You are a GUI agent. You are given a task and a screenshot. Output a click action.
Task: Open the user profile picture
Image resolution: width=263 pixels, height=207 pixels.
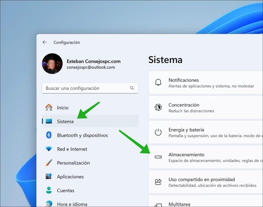pos(52,64)
